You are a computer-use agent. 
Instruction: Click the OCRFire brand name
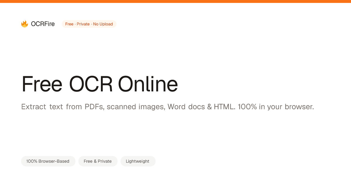click(x=43, y=24)
